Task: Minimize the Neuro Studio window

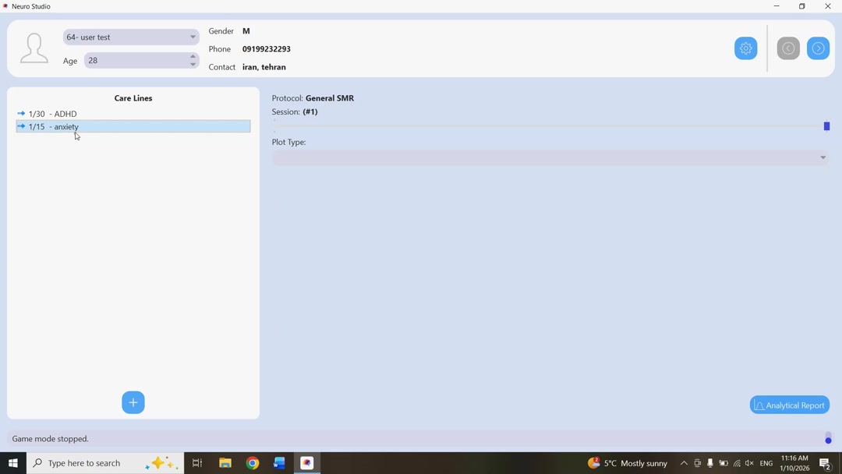Action: point(777,6)
